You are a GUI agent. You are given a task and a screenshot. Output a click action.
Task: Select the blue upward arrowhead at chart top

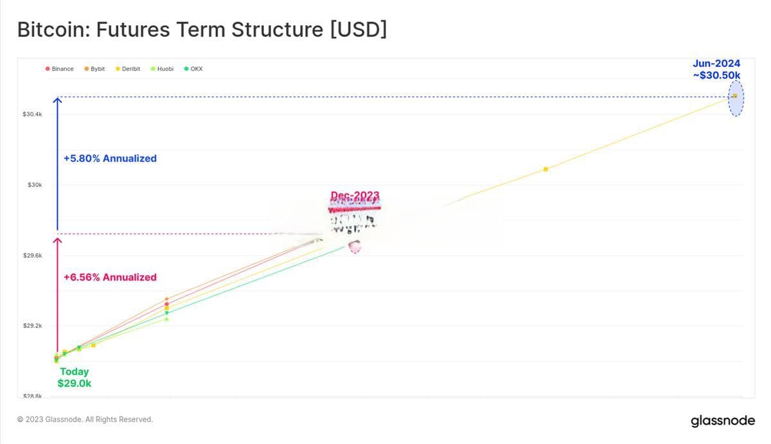[x=57, y=100]
